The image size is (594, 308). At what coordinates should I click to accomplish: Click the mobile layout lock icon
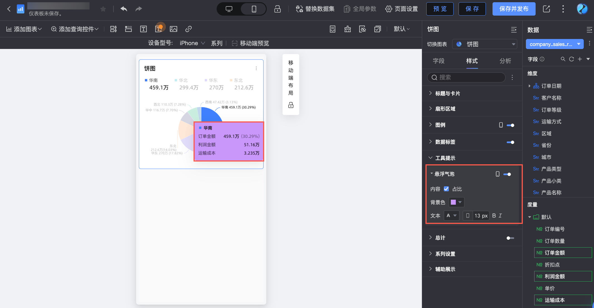[291, 105]
